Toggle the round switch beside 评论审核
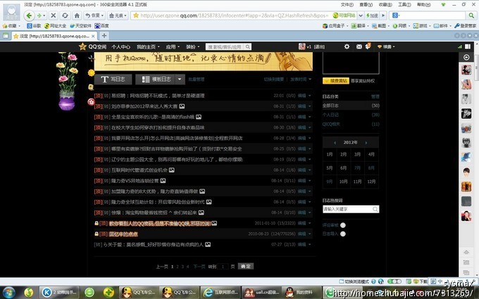This screenshot has height=299, width=479. point(343,225)
